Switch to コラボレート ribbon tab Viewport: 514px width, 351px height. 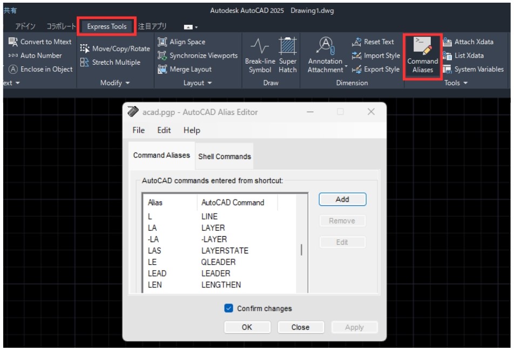[61, 26]
